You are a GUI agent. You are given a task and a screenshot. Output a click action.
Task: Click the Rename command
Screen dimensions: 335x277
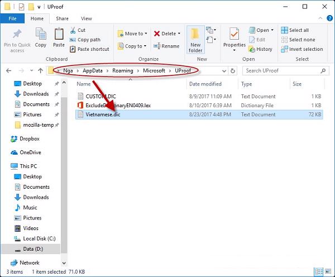166,46
